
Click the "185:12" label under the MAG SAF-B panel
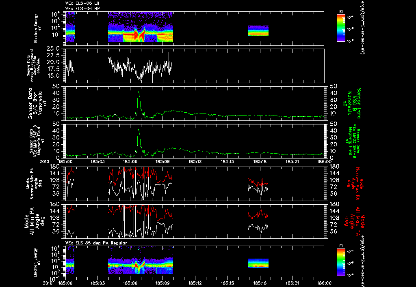point(195,161)
